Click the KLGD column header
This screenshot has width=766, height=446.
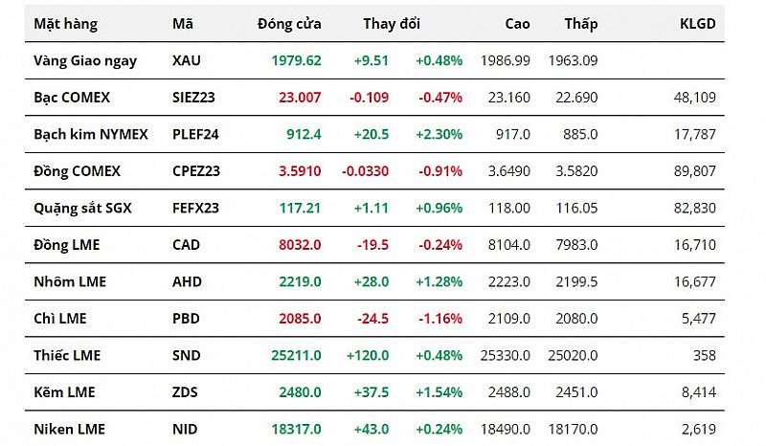coord(696,24)
